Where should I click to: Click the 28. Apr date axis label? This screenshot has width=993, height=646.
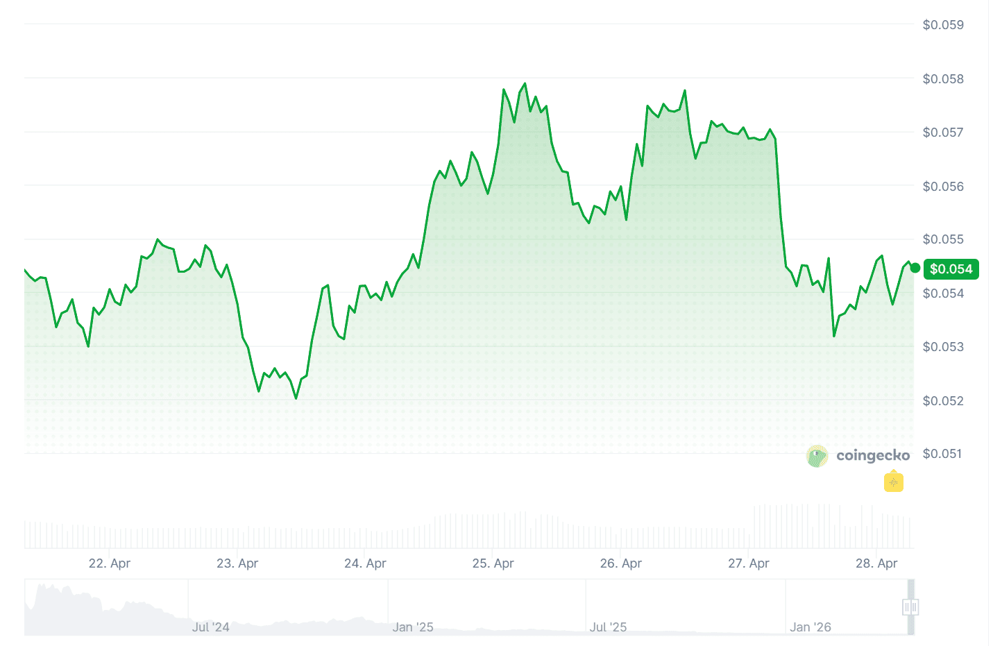(x=876, y=563)
